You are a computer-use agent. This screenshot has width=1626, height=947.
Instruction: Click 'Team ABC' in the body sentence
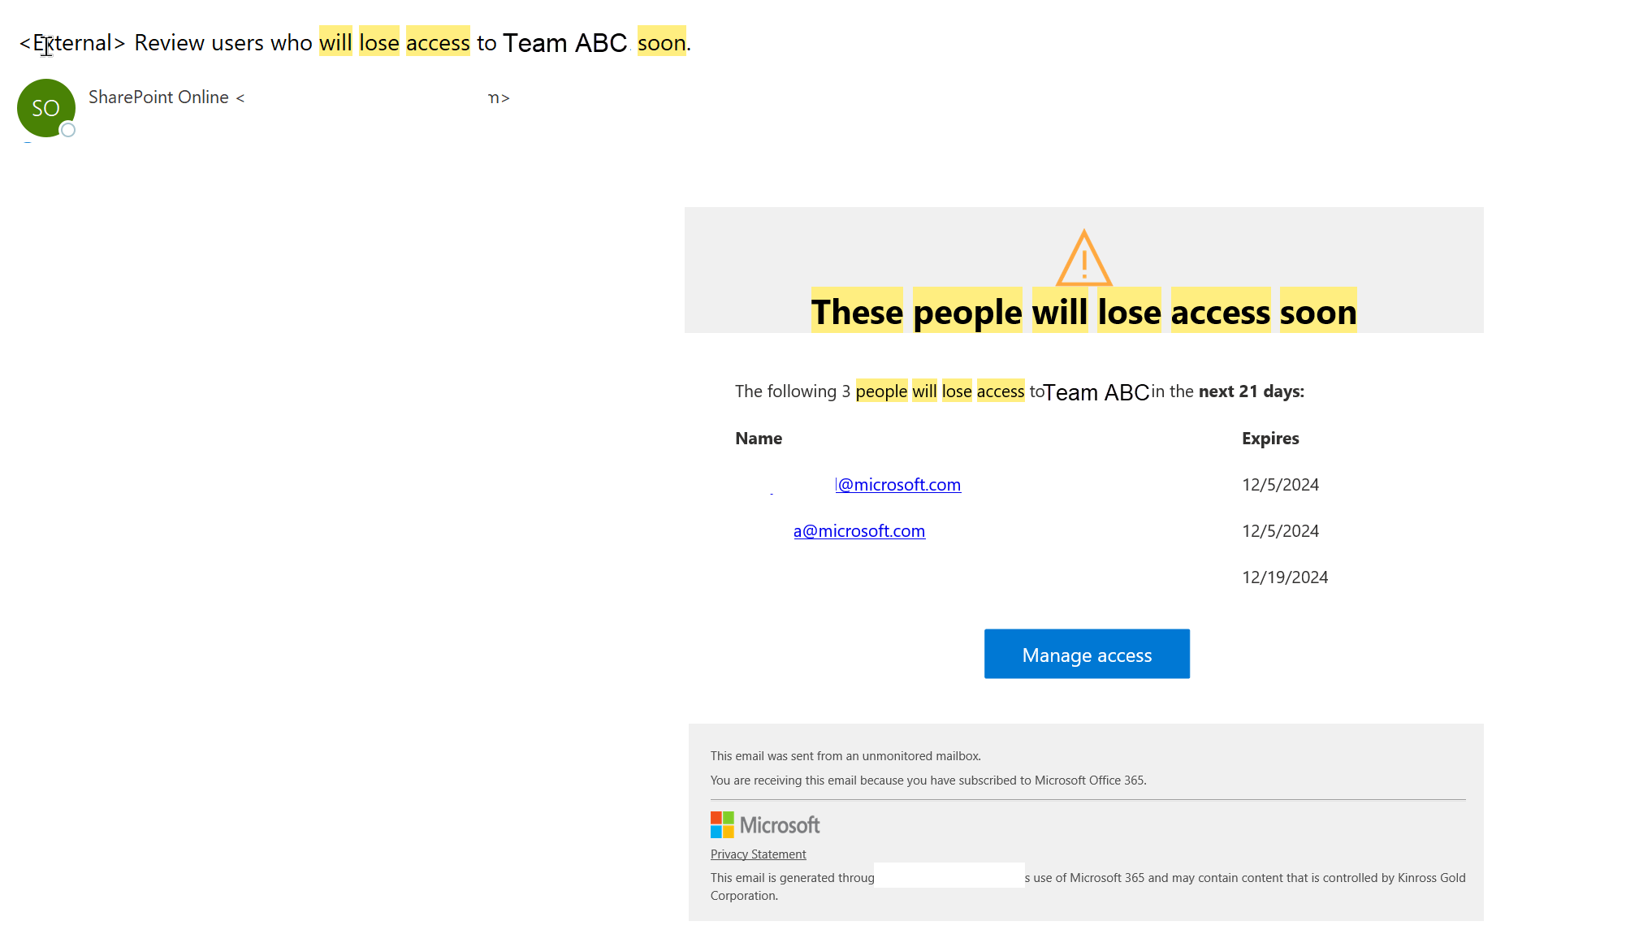[1096, 393]
